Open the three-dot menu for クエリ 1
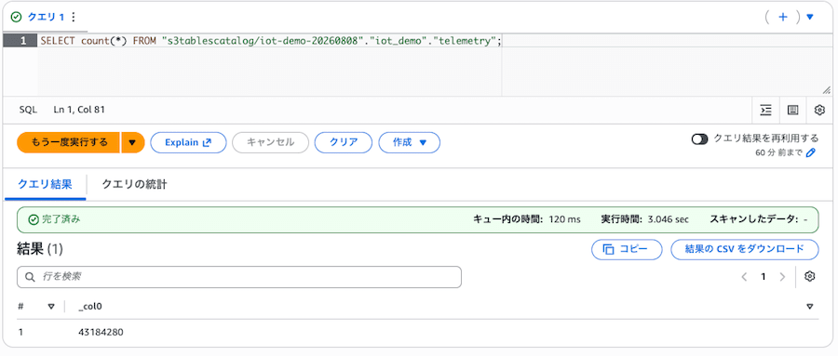Image resolution: width=838 pixels, height=356 pixels. coord(74,17)
